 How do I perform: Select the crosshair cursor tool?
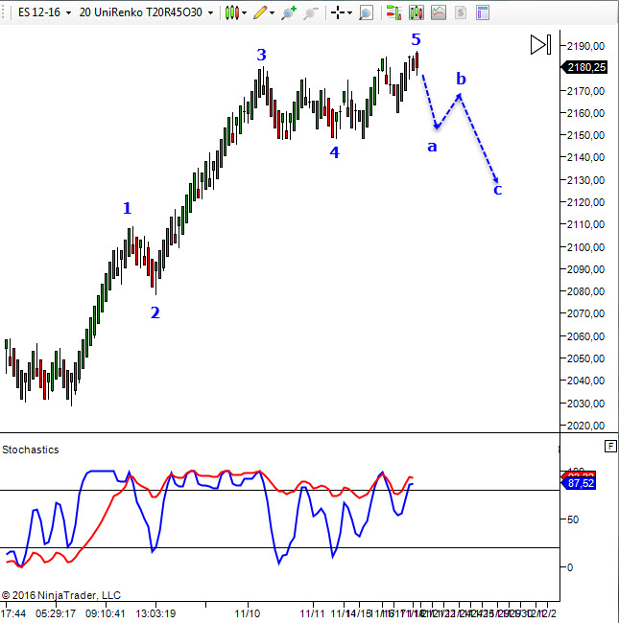338,12
